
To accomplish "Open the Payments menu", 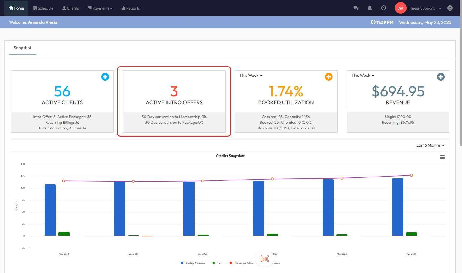I will click(100, 8).
